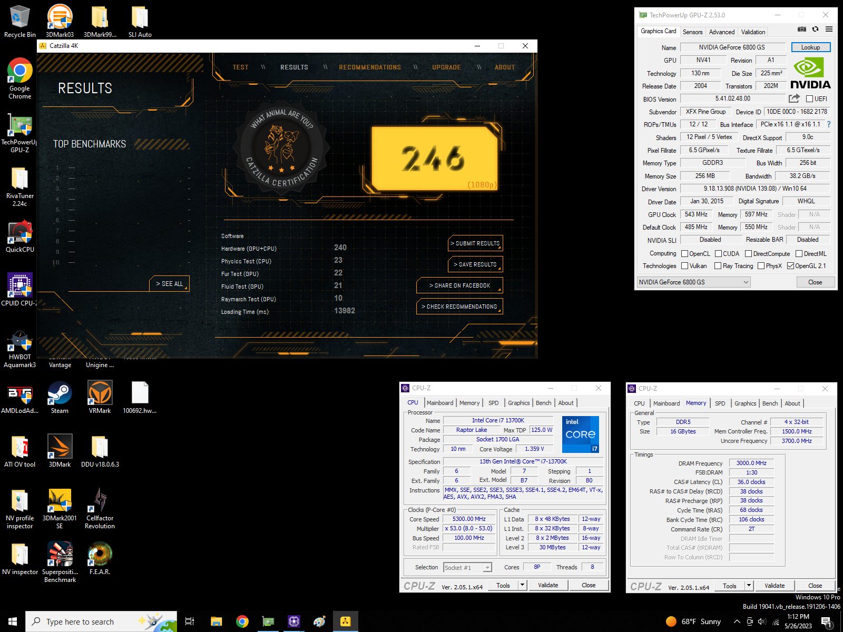Open the RivaTuner 2.24c folder icon

pos(19,186)
